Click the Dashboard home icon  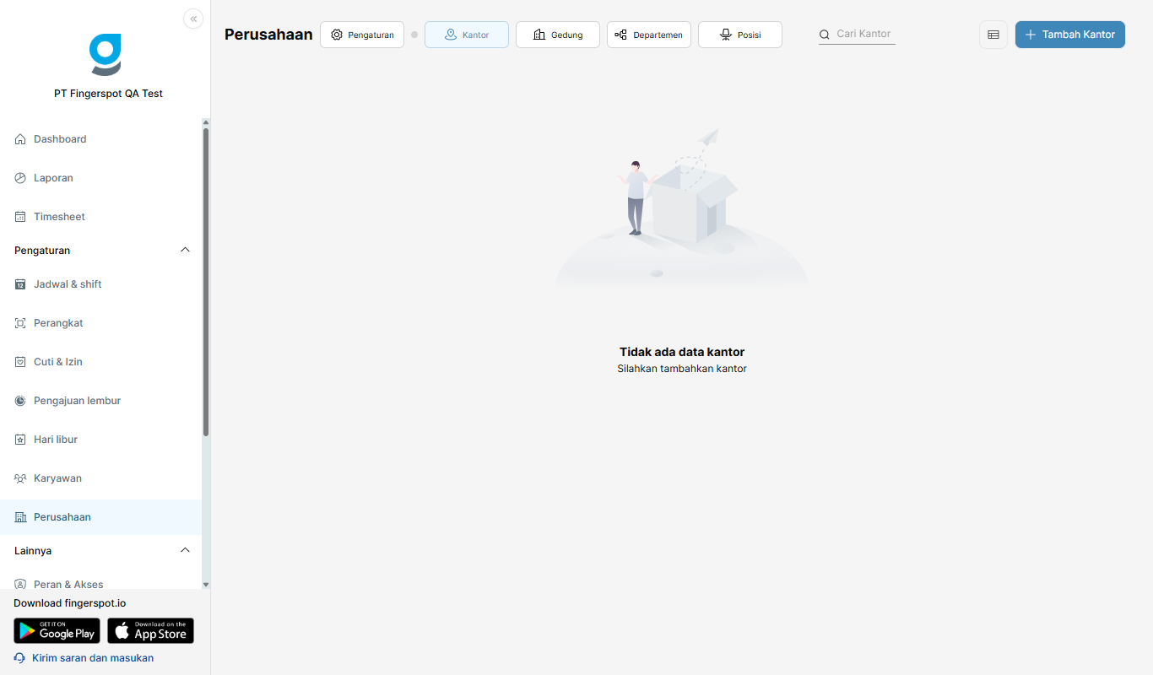coord(20,139)
